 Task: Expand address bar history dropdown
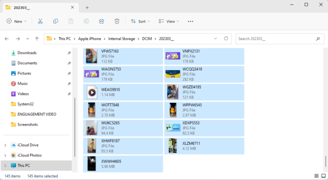click(216, 39)
